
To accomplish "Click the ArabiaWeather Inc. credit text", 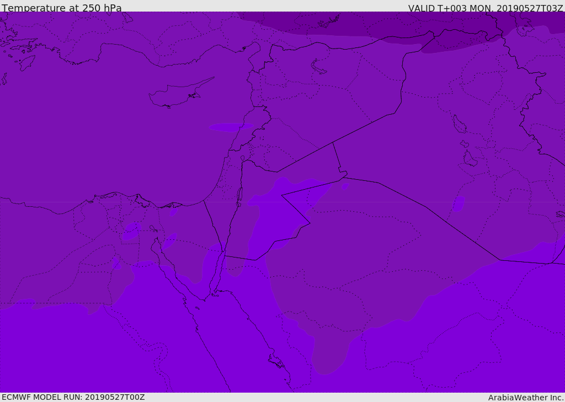I will [x=526, y=398].
